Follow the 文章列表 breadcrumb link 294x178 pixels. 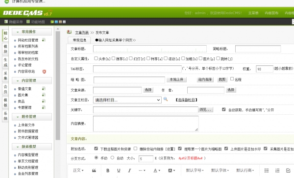point(82,32)
